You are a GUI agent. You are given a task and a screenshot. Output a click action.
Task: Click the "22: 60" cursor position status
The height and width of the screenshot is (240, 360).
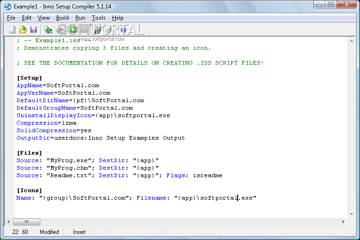[x=20, y=232]
